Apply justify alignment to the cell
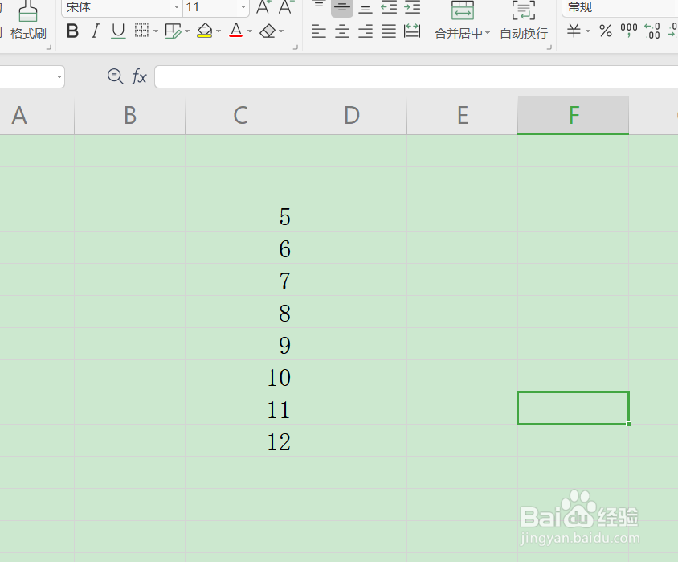 click(x=389, y=31)
